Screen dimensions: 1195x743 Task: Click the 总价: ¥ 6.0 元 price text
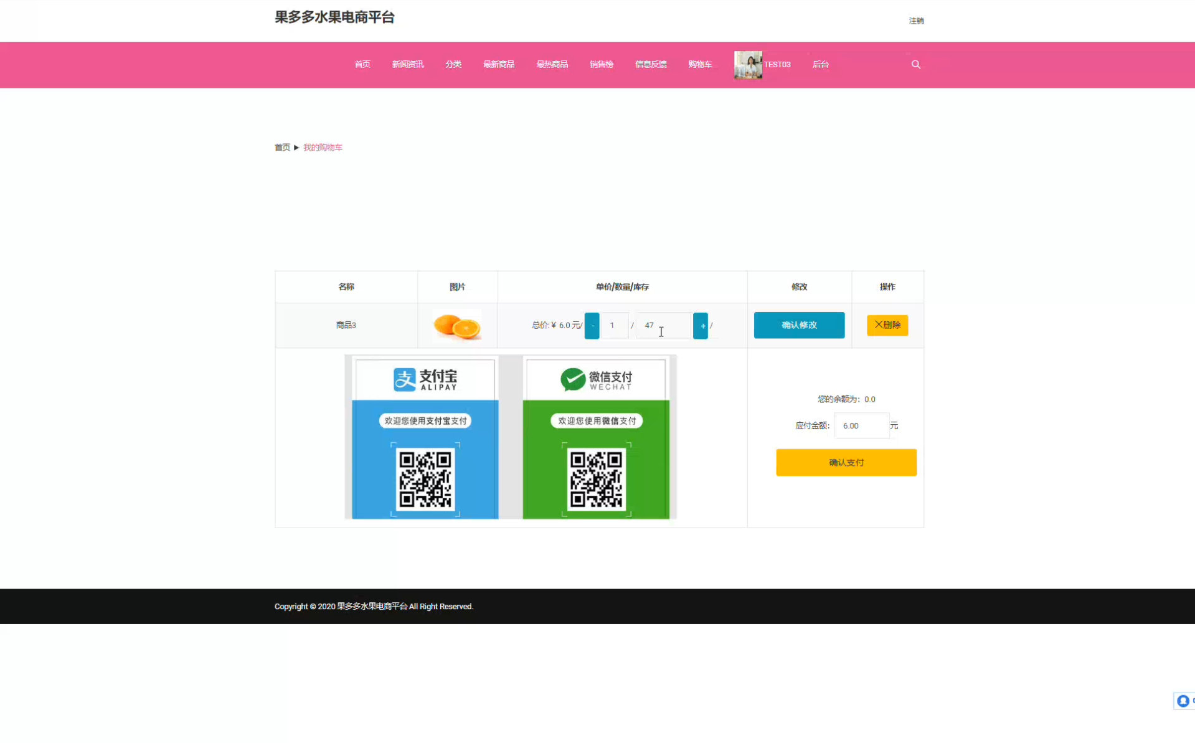coord(556,325)
